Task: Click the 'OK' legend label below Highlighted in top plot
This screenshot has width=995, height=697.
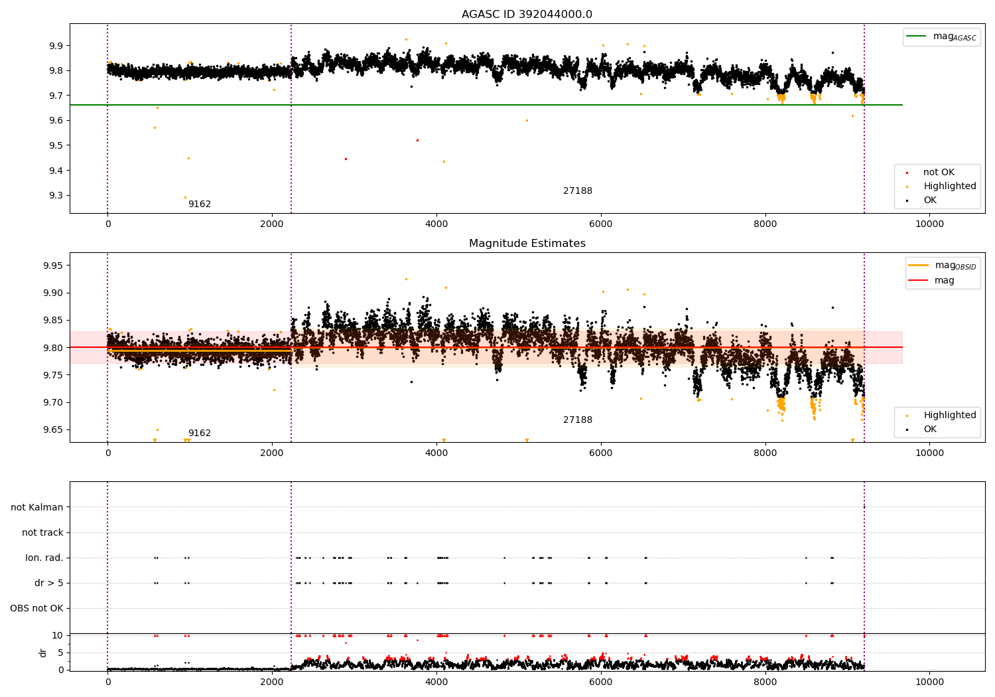Action: pyautogui.click(x=930, y=200)
